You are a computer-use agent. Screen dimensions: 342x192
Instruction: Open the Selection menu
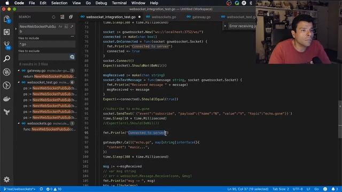59,3
